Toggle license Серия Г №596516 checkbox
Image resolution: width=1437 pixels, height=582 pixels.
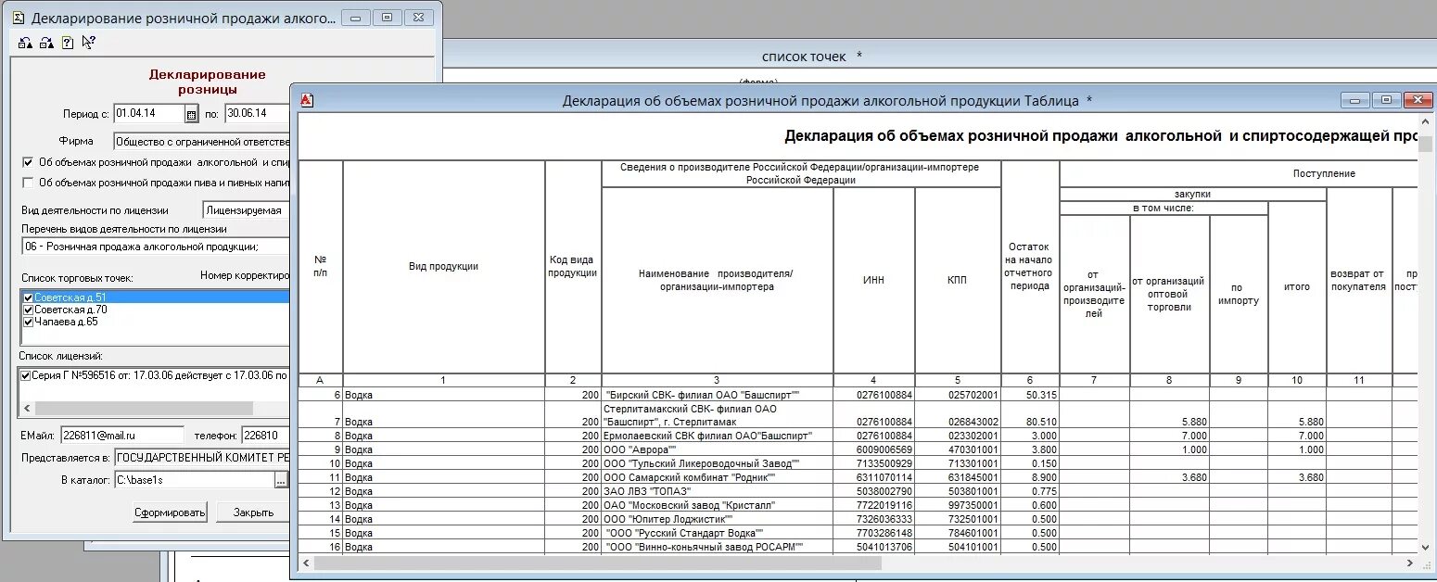coord(25,375)
